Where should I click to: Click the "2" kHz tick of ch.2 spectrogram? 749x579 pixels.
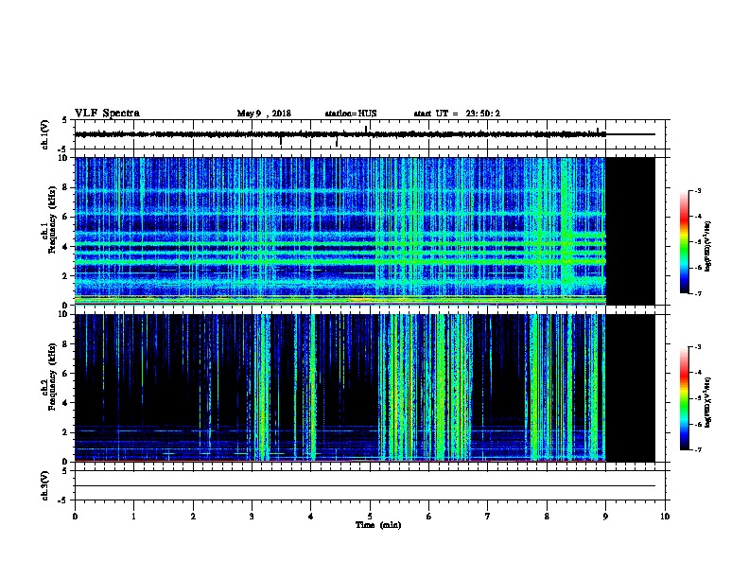[66, 432]
